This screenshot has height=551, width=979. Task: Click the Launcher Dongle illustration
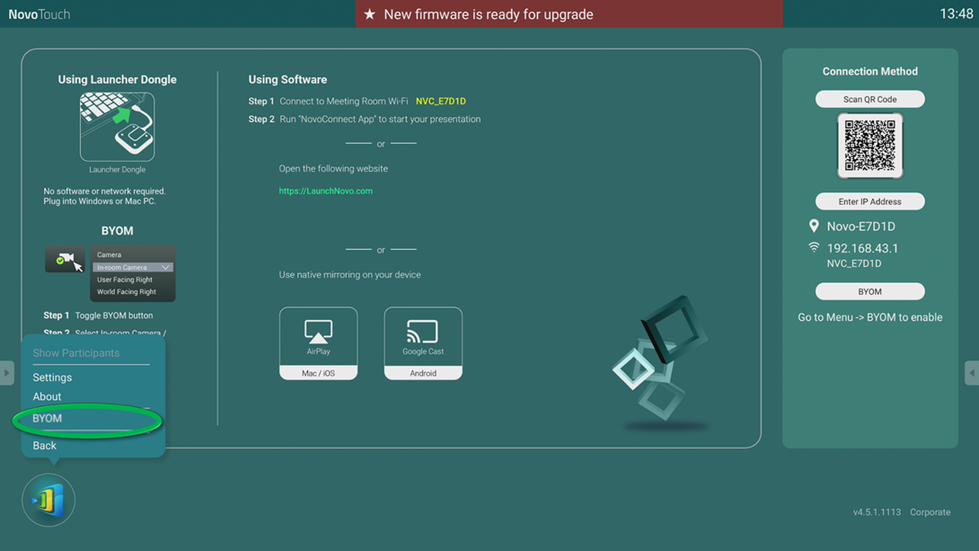click(117, 126)
